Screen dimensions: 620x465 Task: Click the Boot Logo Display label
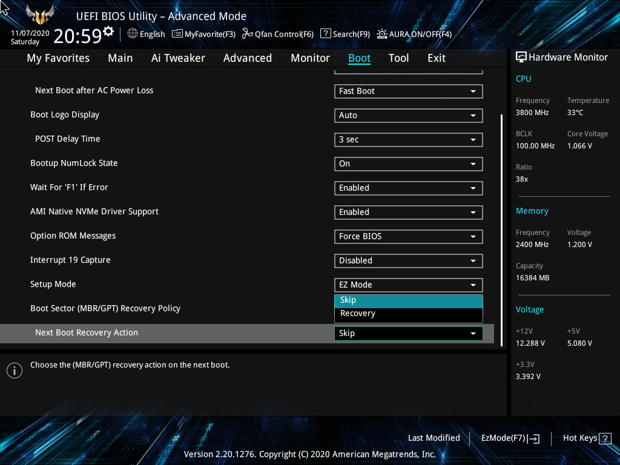pos(65,115)
